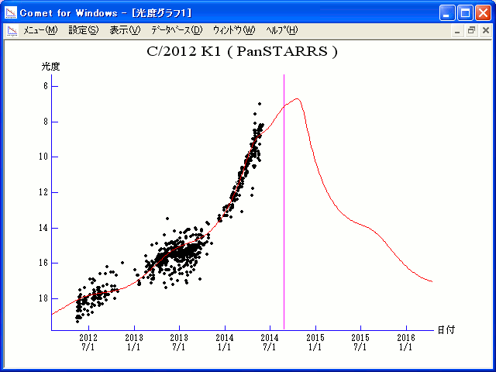
Task: Click the 2014 1/1 date label
Action: tap(225, 343)
